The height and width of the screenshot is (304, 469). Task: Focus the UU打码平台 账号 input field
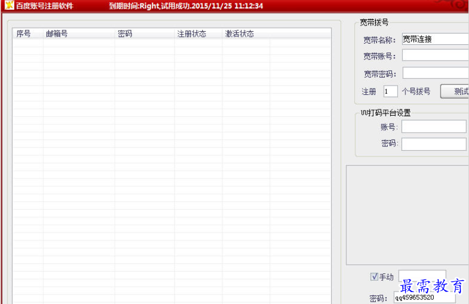click(434, 126)
